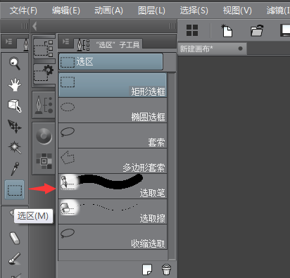Screen dimensions: 290x278
Task: Click the CLIP STUDIO grid icon
Action: tap(192, 30)
